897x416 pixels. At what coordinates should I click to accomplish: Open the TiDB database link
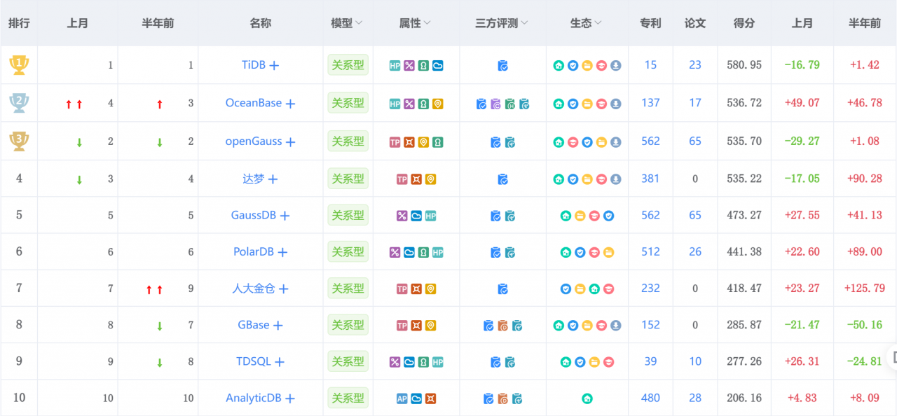(254, 64)
